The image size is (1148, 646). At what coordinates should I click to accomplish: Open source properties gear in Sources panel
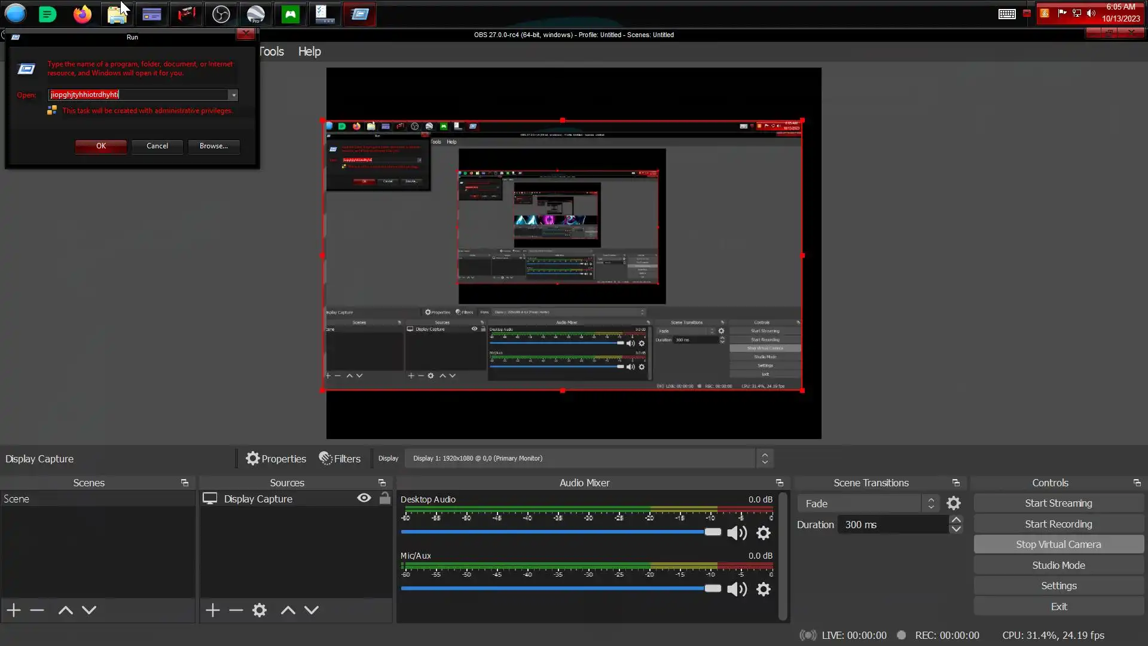pos(259,610)
